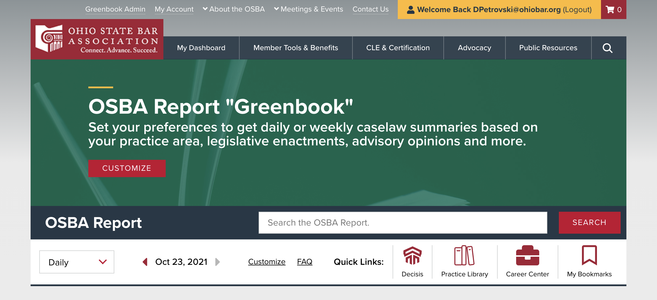Image resolution: width=657 pixels, height=300 pixels.
Task: Open the Member Tools & Benefits menu
Action: click(295, 48)
